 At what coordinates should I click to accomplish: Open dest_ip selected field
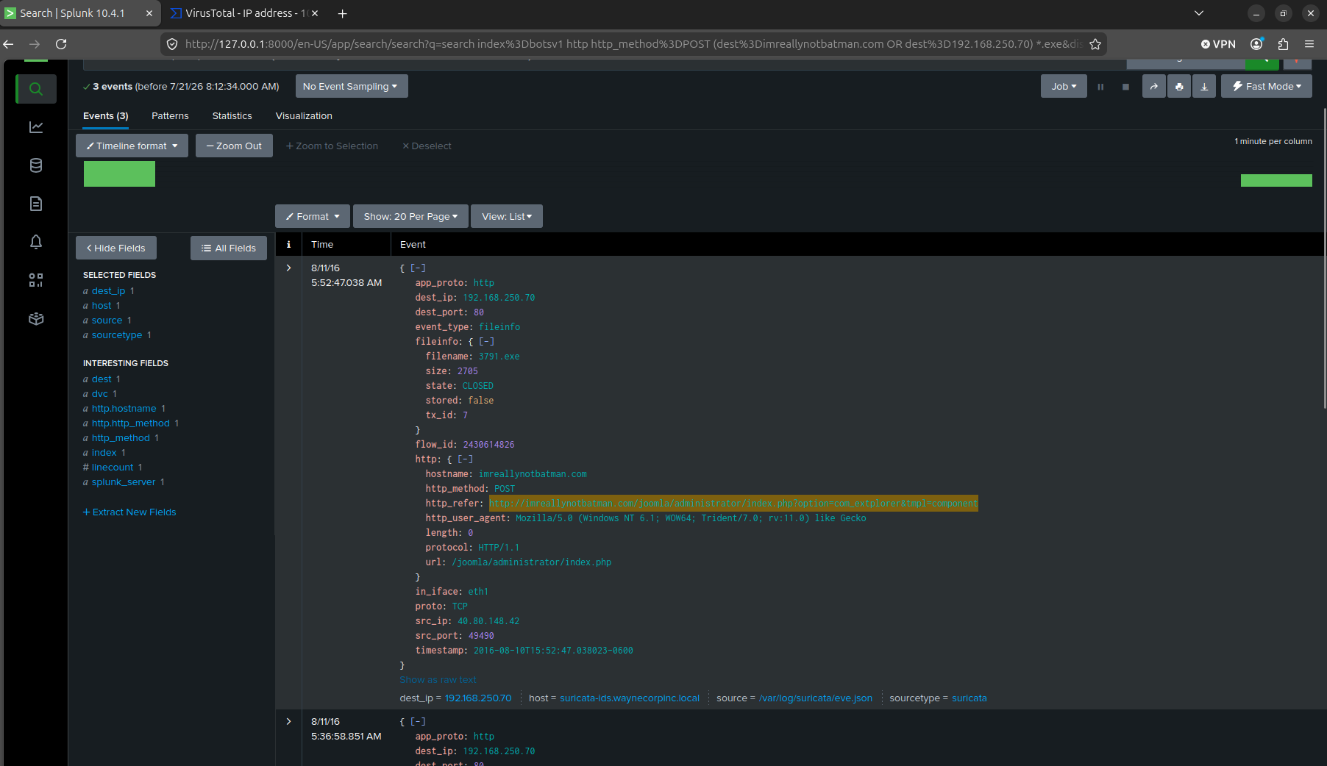(108, 291)
